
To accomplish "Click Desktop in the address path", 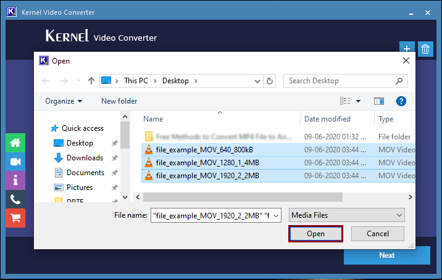I will coord(175,81).
